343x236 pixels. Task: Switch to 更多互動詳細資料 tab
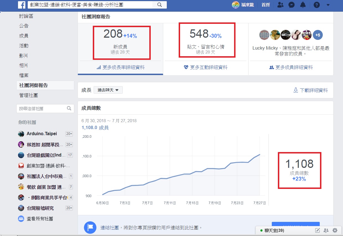point(206,67)
